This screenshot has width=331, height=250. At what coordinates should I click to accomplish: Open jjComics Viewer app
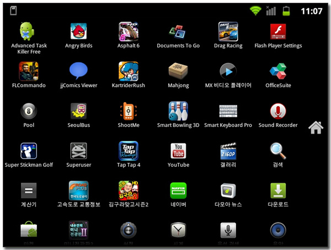coord(78,75)
